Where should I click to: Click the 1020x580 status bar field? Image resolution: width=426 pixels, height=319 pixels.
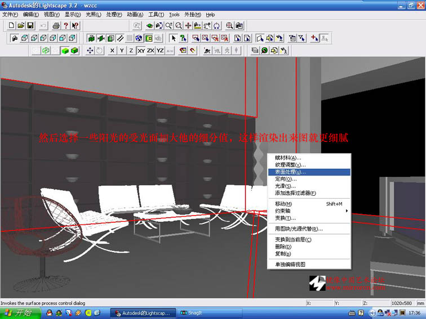402,303
